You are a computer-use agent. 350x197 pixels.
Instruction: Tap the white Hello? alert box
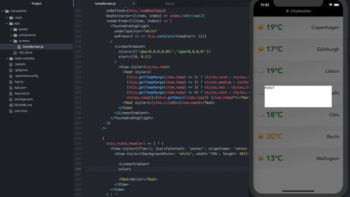click(x=298, y=96)
